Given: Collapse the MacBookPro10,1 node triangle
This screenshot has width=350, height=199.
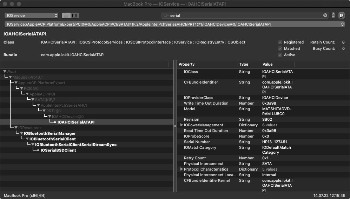Looking at the screenshot, I should coord(10,77).
